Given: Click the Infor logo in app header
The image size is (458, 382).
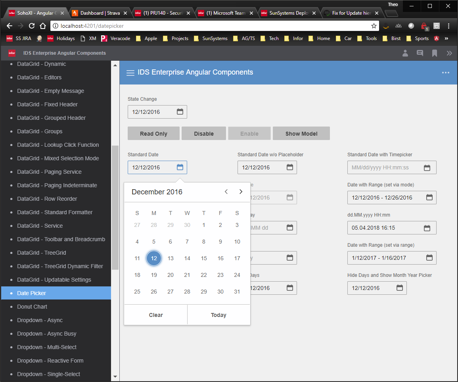Looking at the screenshot, I should click(12, 53).
